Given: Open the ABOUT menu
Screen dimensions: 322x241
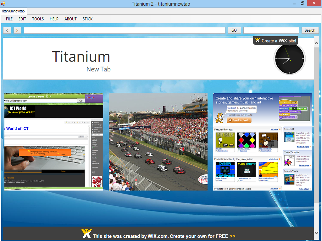Looking at the screenshot, I should coord(70,19).
